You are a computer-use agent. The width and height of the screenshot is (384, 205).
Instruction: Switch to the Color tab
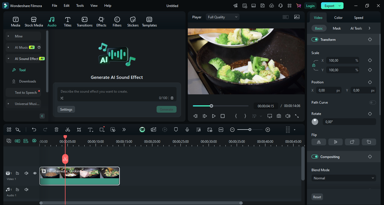point(338,18)
